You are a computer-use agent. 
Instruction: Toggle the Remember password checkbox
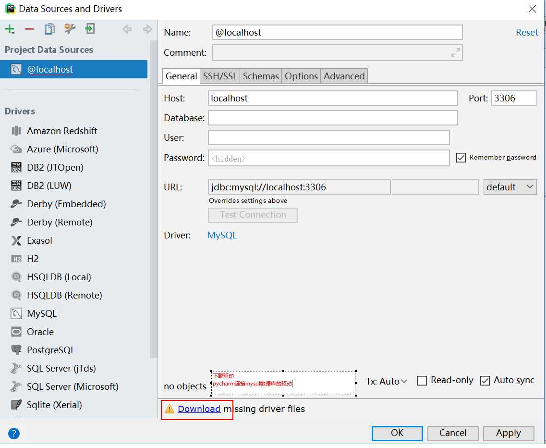click(461, 158)
